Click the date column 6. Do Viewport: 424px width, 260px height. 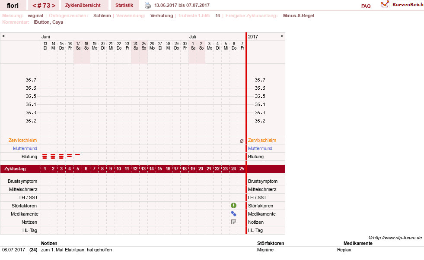pos(234,46)
